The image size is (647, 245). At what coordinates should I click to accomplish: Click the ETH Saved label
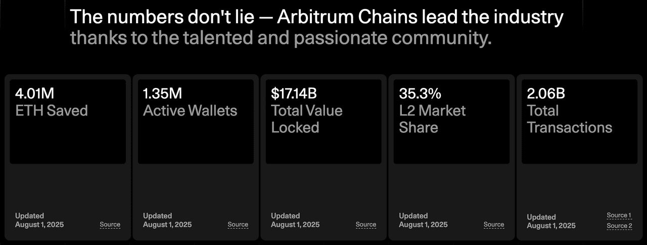(x=52, y=111)
